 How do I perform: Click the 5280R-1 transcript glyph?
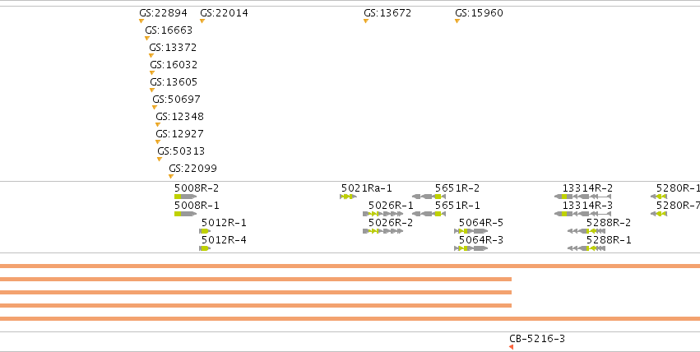(659, 197)
